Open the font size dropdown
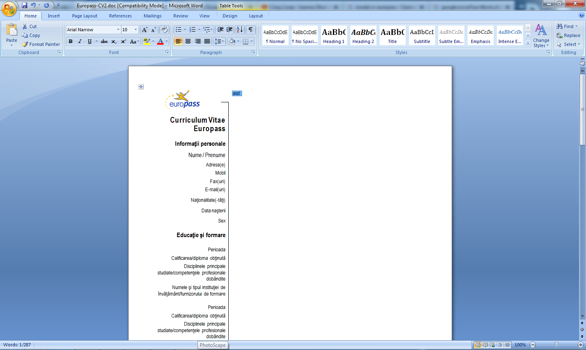Screen dimensions: 586x350 pyautogui.click(x=136, y=30)
